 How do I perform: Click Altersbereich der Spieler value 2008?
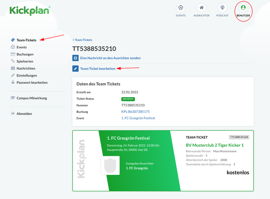224,160
